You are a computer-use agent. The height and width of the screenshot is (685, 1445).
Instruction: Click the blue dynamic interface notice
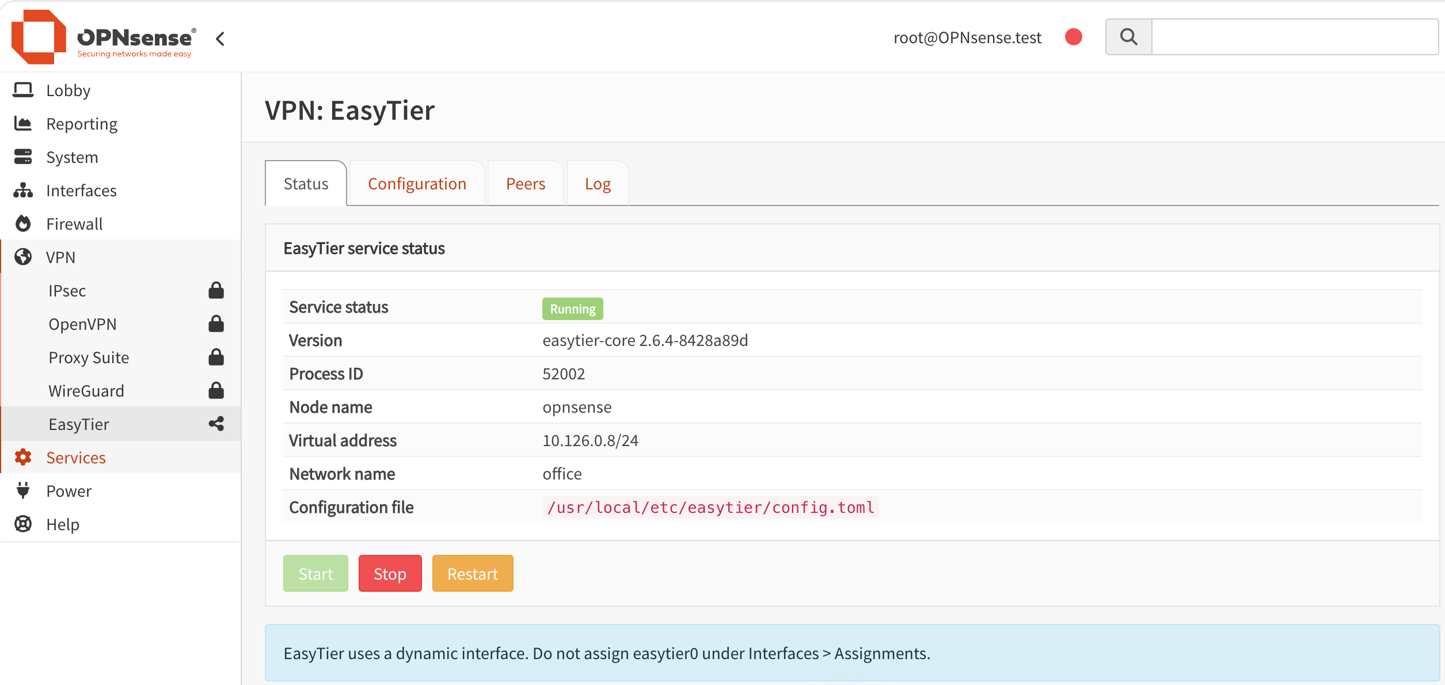click(x=852, y=653)
